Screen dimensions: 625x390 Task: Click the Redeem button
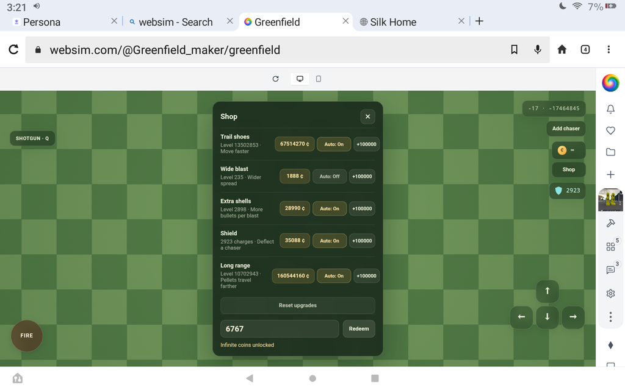pyautogui.click(x=359, y=328)
